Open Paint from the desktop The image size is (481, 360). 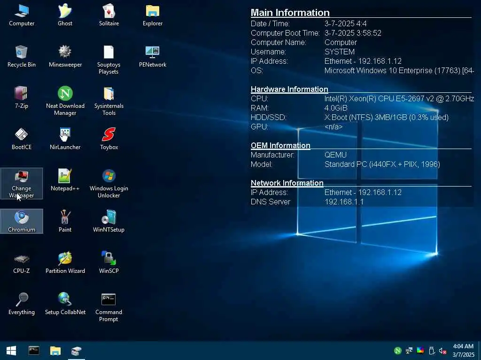(65, 221)
